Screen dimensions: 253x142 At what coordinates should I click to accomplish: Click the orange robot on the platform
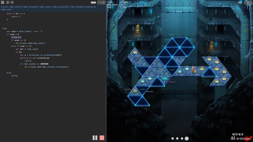193,69
